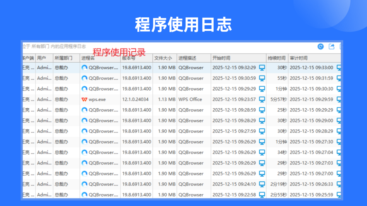Sort by the 持续时间 column header
This screenshot has width=367, height=206.
[x=277, y=58]
